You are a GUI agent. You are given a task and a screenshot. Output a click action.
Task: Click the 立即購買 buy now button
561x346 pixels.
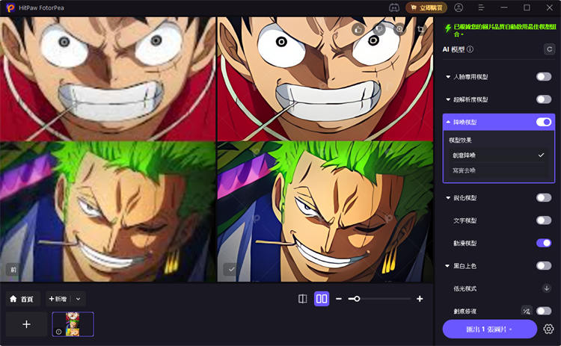click(x=426, y=7)
